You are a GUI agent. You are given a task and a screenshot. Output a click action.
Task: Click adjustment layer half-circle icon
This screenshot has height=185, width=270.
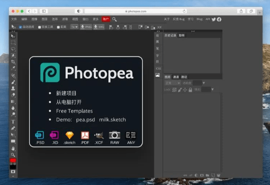coord(196,175)
